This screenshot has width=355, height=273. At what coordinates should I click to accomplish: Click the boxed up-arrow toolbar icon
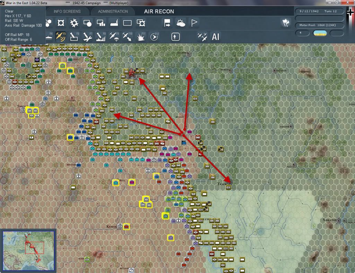175,37
